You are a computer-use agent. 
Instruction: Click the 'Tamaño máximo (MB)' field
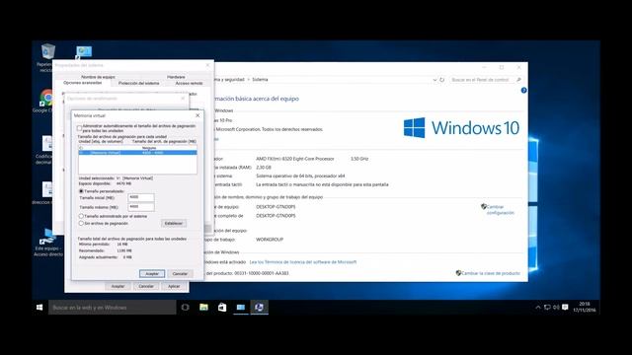point(141,207)
